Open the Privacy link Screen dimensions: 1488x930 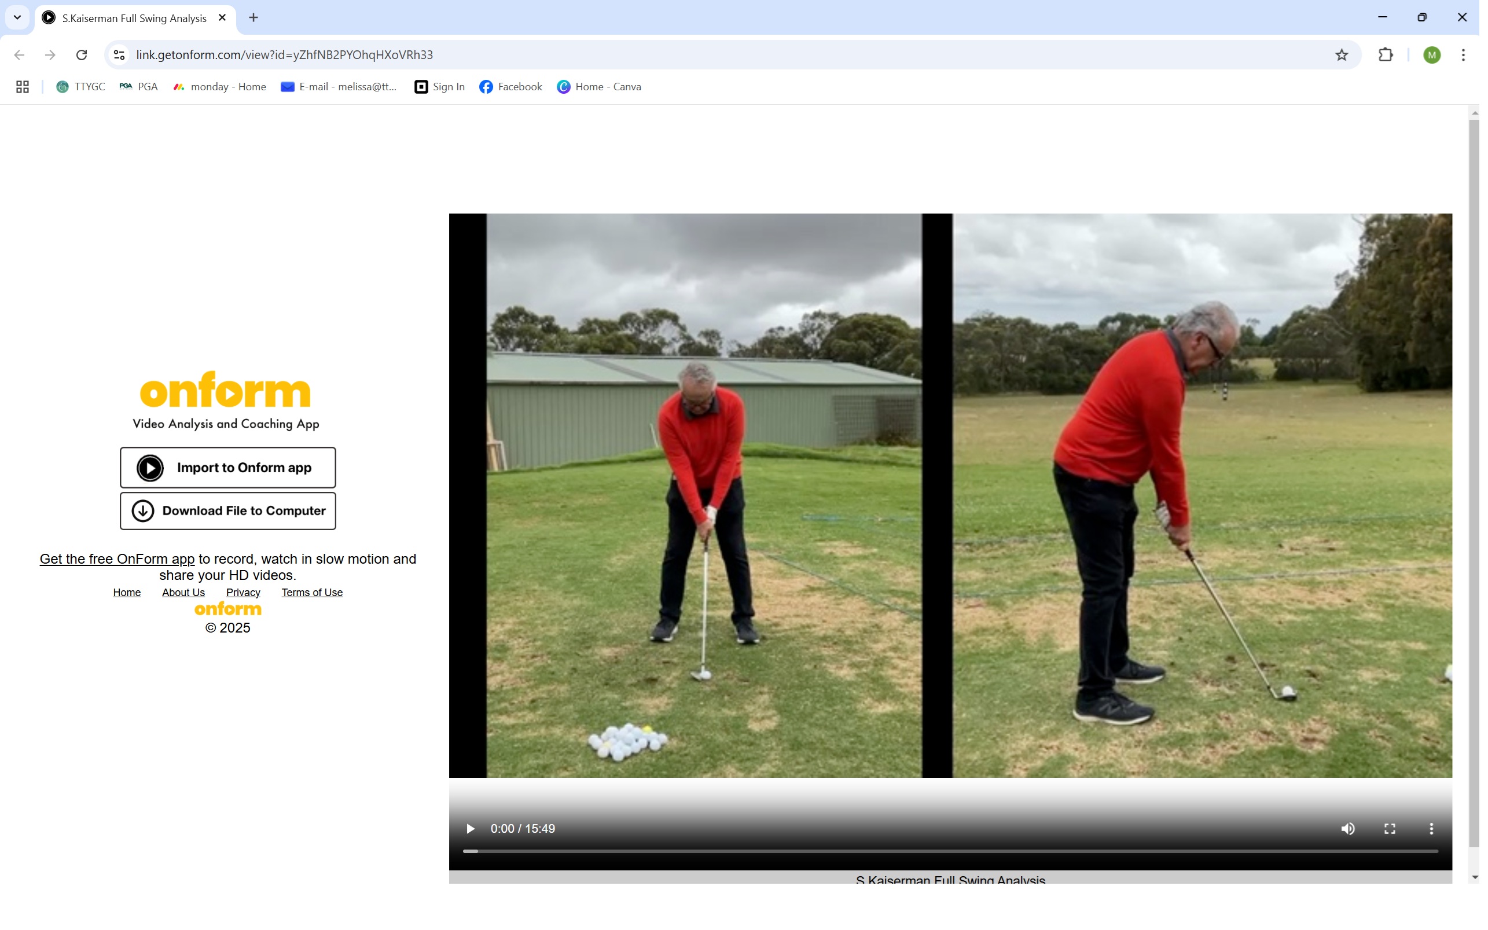[243, 593]
